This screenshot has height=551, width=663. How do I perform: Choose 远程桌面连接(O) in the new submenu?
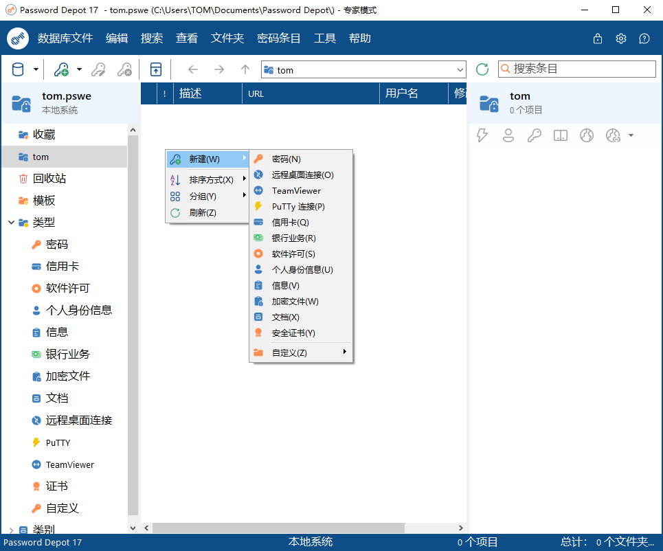(x=301, y=175)
